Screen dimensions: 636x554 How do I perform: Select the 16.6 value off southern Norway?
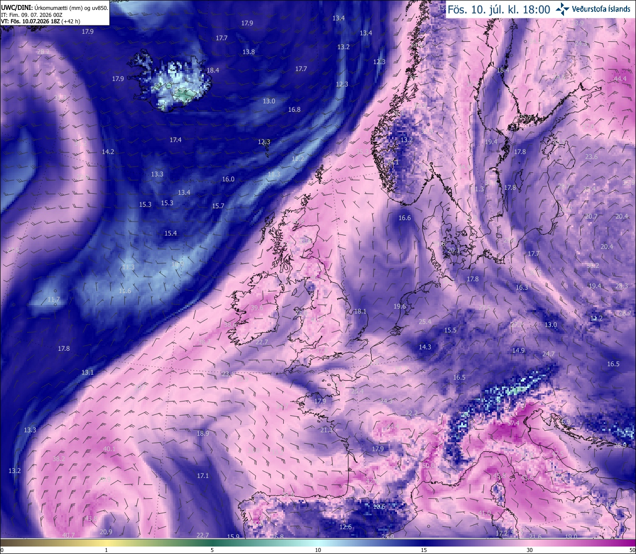coord(405,218)
